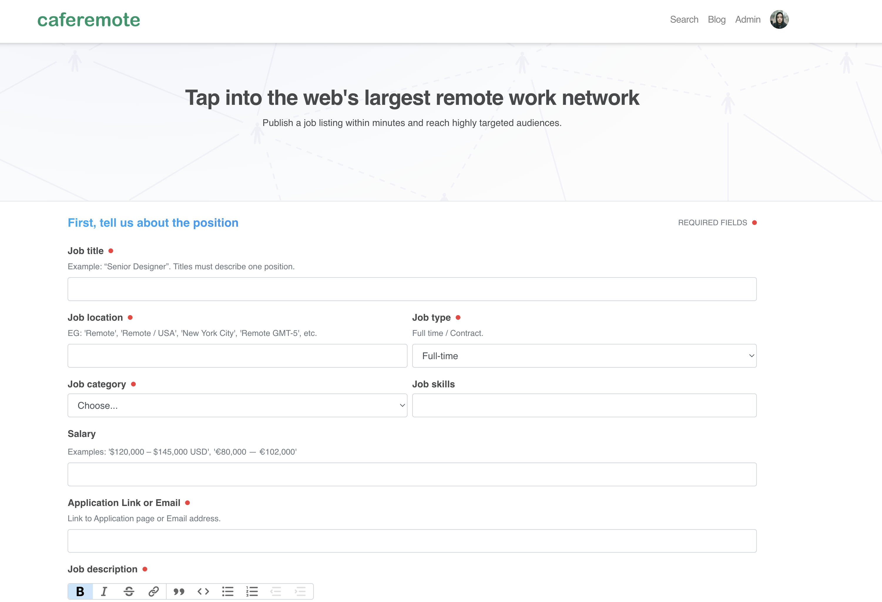Open the Job category Choose dropdown
The width and height of the screenshot is (882, 602).
click(237, 405)
